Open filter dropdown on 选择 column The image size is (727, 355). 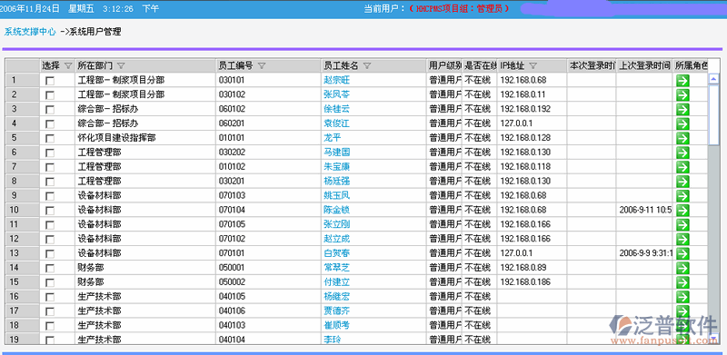(68, 65)
